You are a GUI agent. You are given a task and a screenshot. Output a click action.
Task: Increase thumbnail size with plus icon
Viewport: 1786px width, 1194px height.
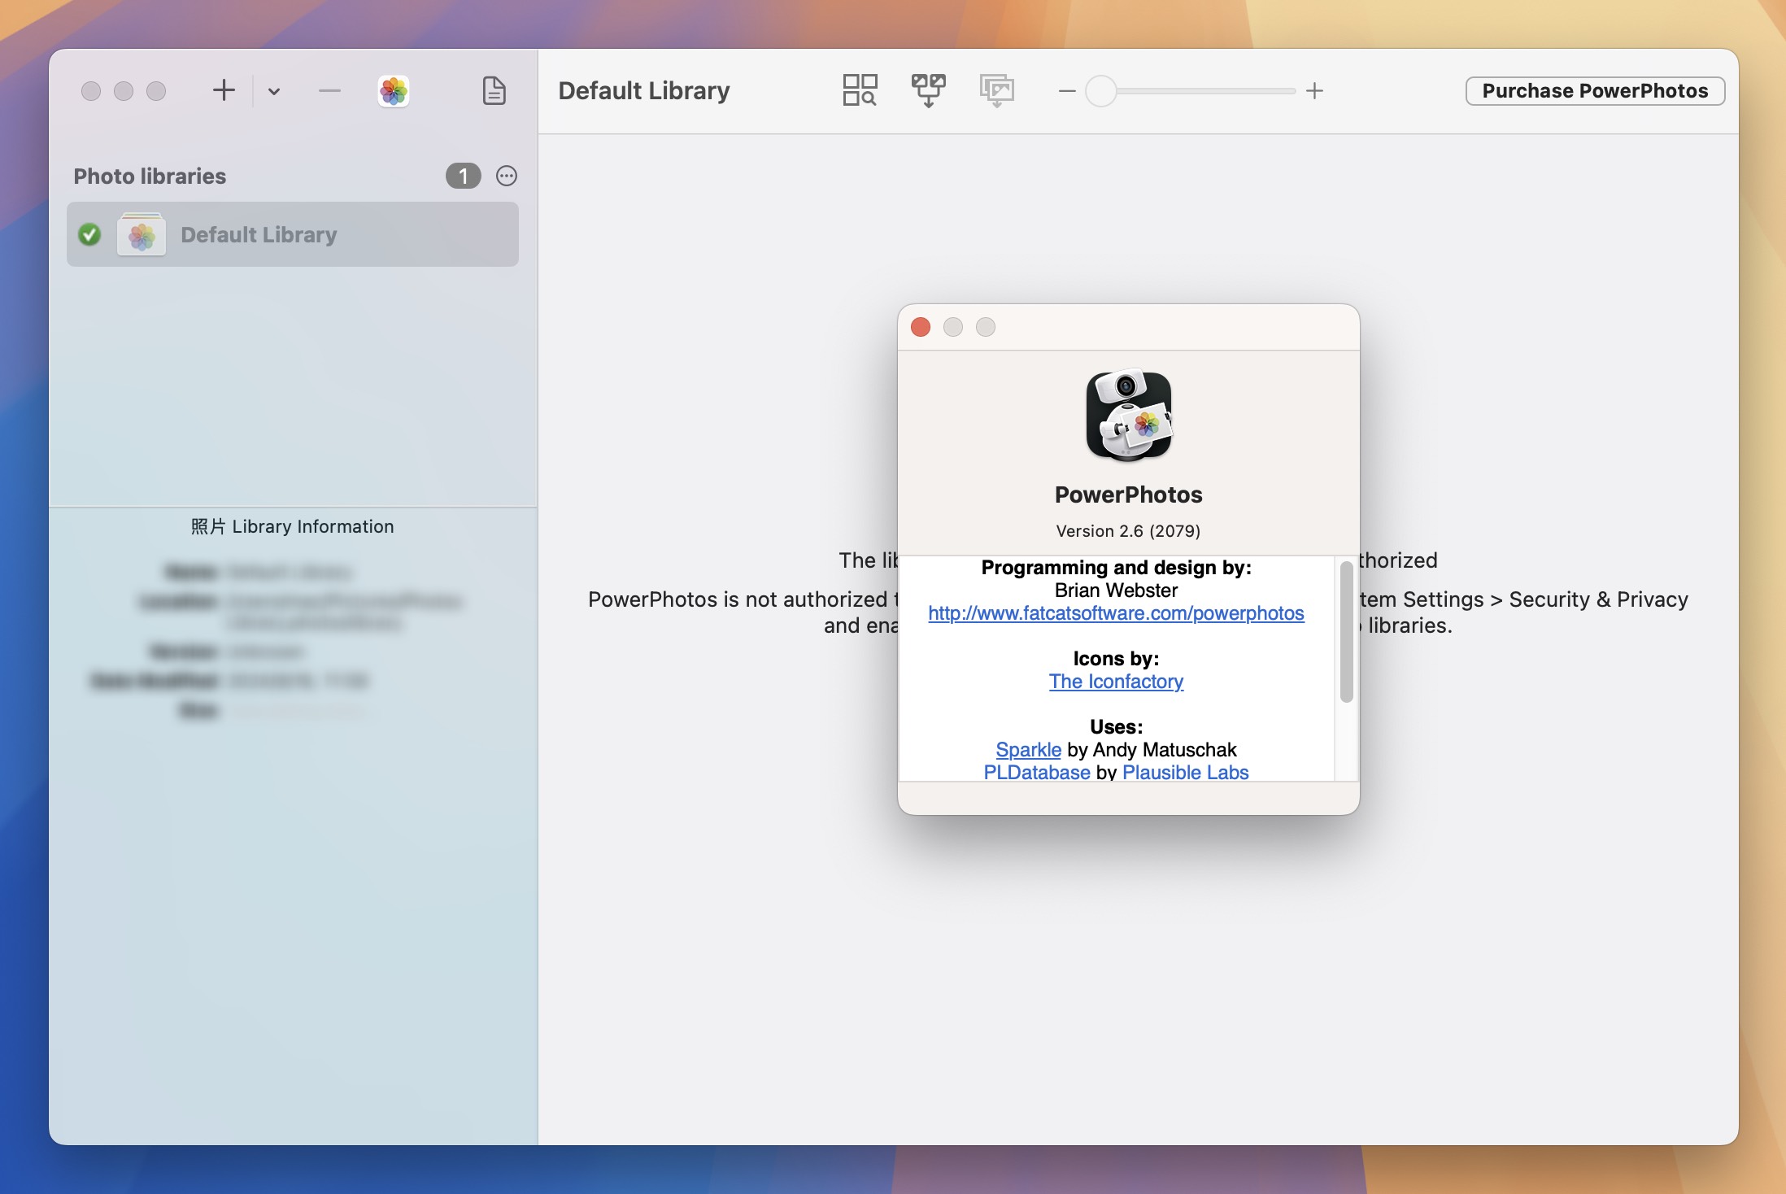tap(1314, 91)
